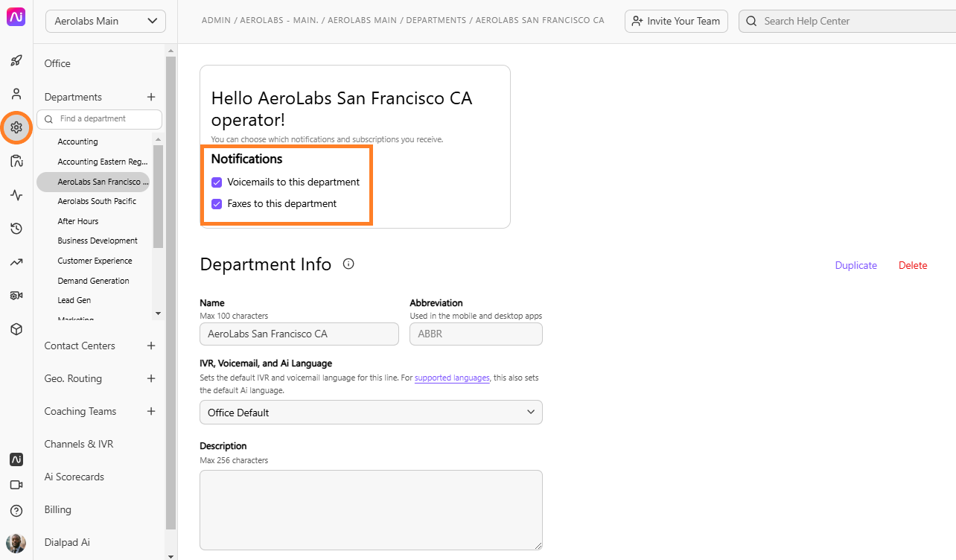This screenshot has width=956, height=560.
Task: Open the cube box icon in sidebar
Action: [x=16, y=329]
